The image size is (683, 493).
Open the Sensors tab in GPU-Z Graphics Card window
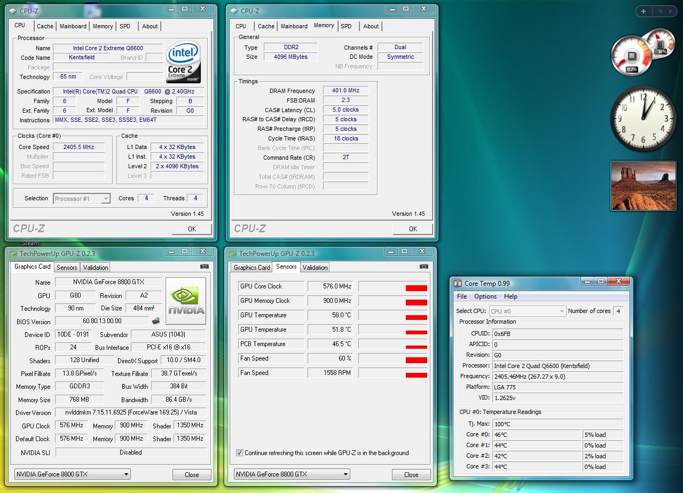(x=67, y=268)
